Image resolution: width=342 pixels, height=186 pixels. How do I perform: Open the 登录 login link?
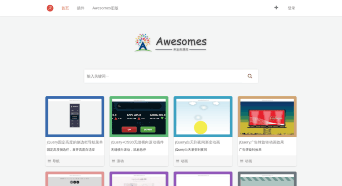(x=291, y=8)
